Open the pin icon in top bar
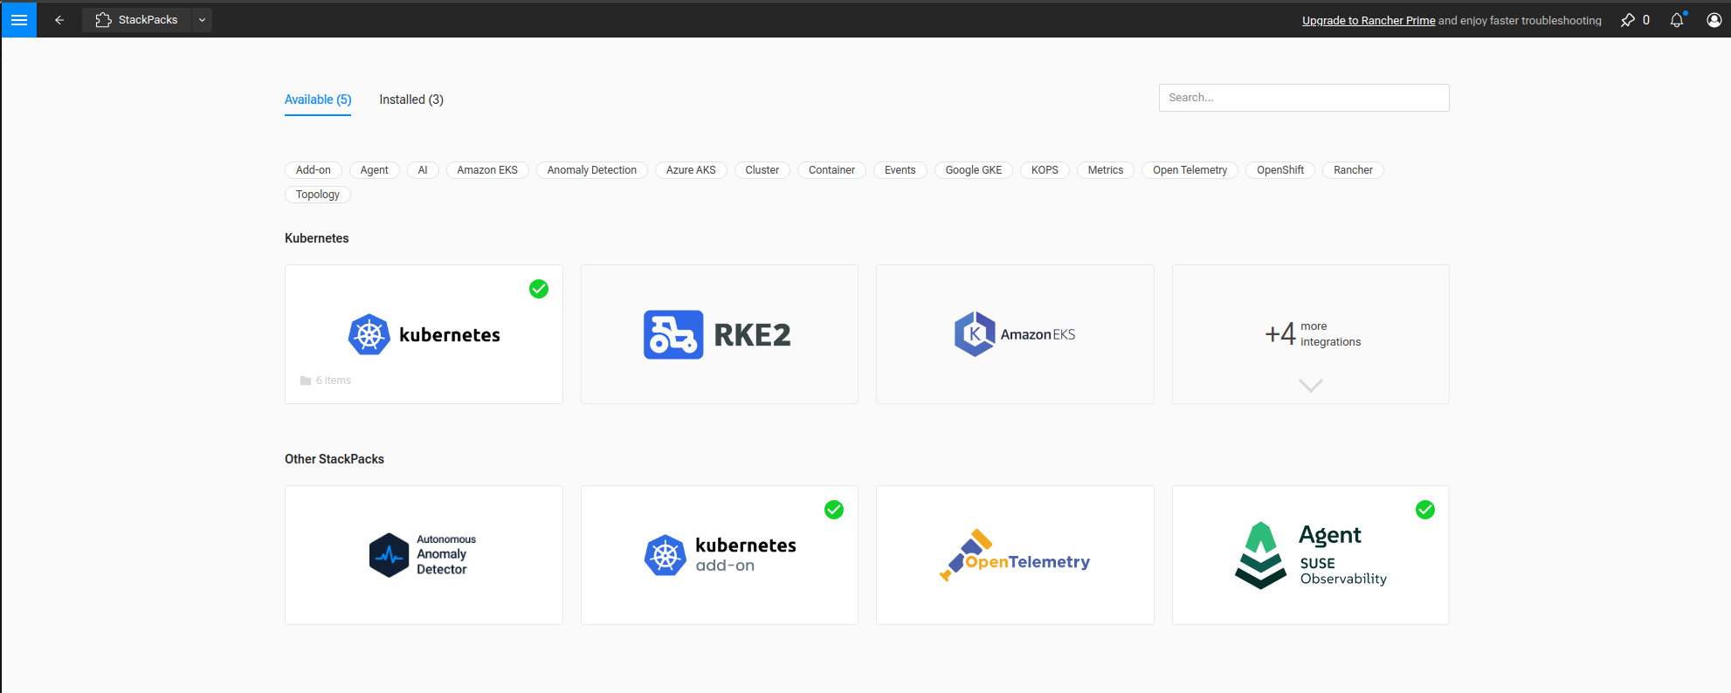The image size is (1731, 693). point(1627,20)
